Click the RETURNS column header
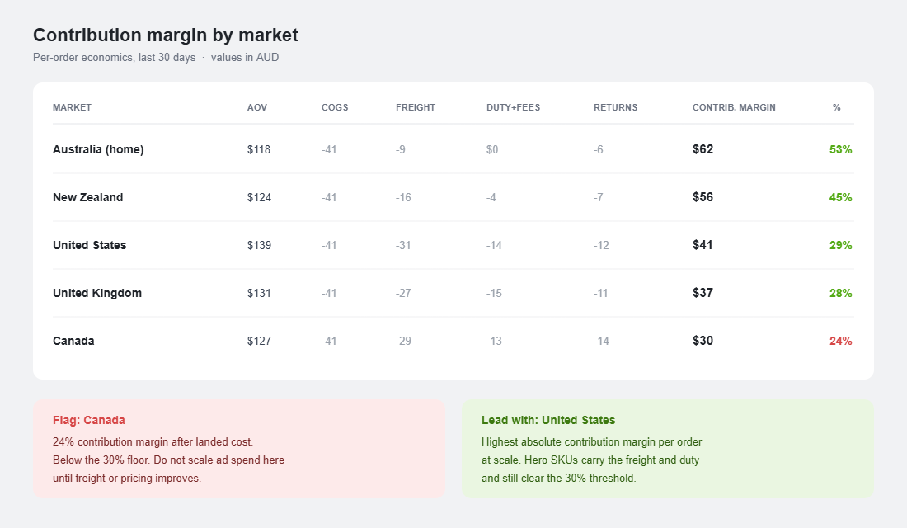This screenshot has width=907, height=528. (x=615, y=108)
